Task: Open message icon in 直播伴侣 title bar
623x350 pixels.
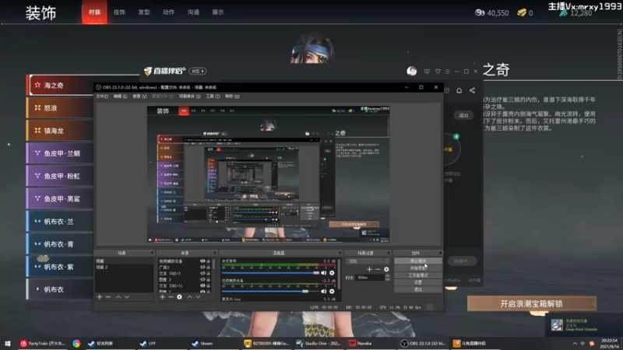Action: tap(427, 72)
